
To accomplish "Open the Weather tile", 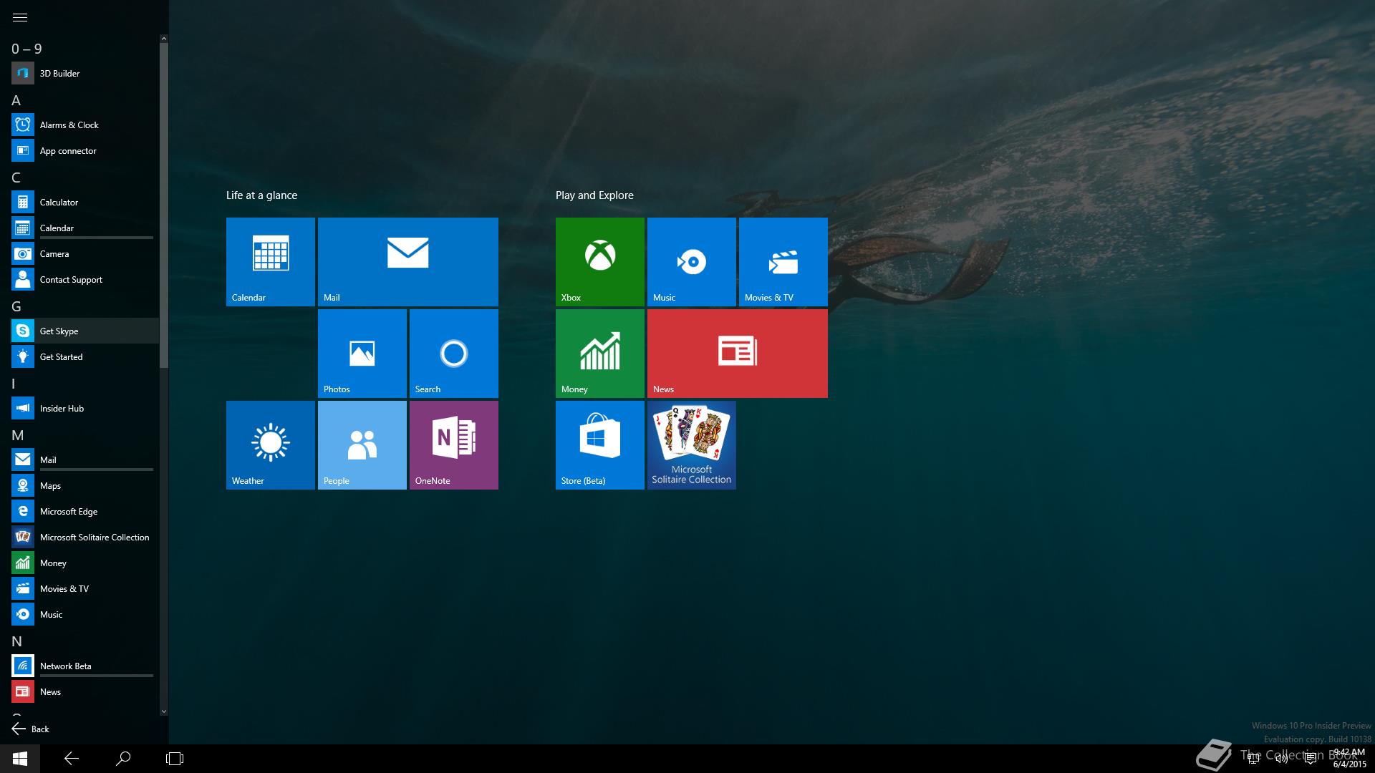I will coord(271,445).
